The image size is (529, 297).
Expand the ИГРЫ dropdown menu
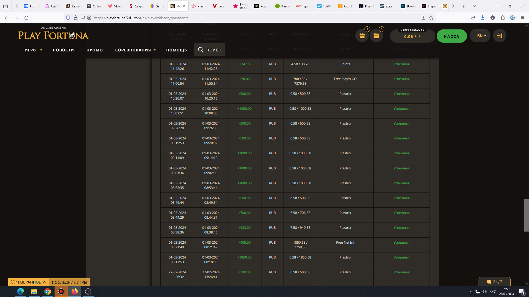click(x=33, y=50)
